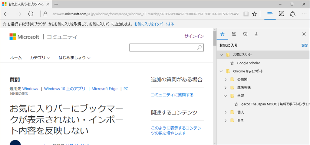Click the 学習 folder icon
Viewport: 310px width, 145px height.
coord(232,96)
